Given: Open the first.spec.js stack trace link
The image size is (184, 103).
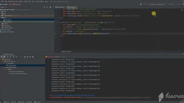Looking at the screenshot, I should [x=74, y=95].
